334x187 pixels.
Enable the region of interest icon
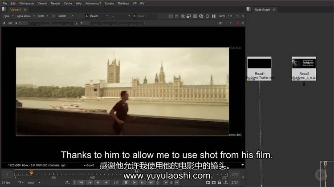pyautogui.click(x=177, y=16)
